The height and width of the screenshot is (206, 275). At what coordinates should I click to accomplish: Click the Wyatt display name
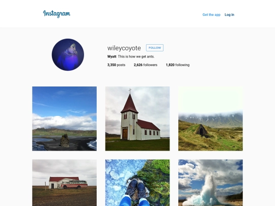(112, 56)
